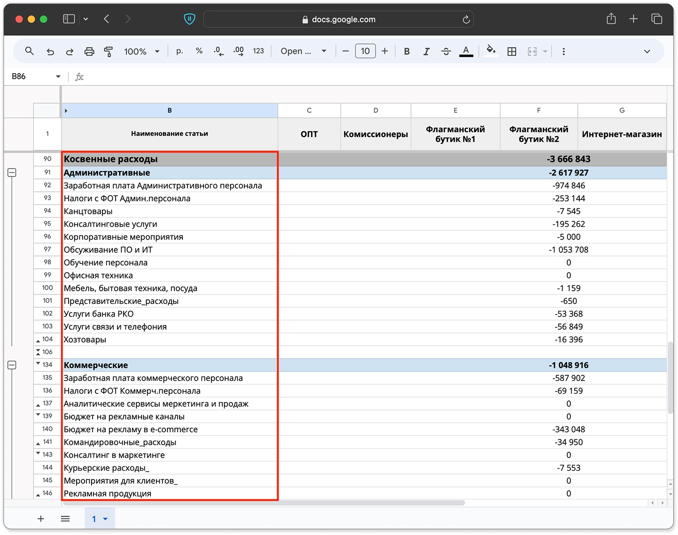Screen dimensions: 678x535
Task: Click the paint format roller icon
Action: pyautogui.click(x=109, y=51)
